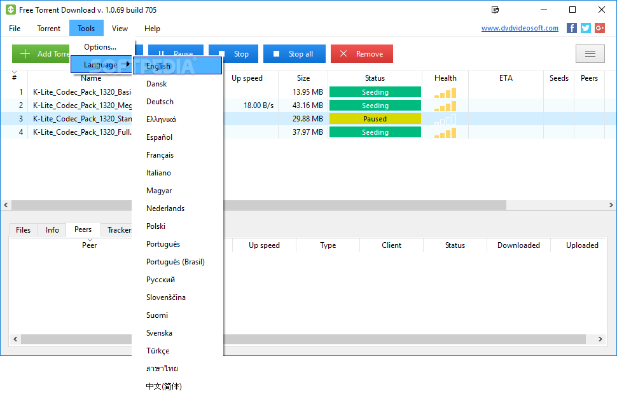The image size is (617, 396).
Task: Switch to the Files tab
Action: [23, 229]
